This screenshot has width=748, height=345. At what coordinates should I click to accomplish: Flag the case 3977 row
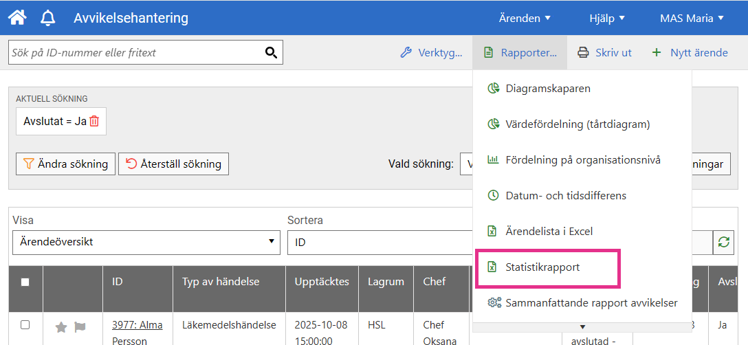80,327
